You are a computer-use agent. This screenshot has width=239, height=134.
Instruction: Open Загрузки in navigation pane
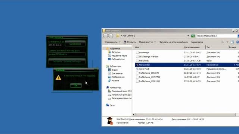116,52
